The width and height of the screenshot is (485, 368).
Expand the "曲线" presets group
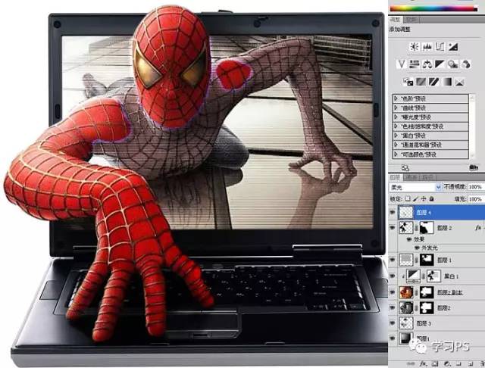coord(396,108)
